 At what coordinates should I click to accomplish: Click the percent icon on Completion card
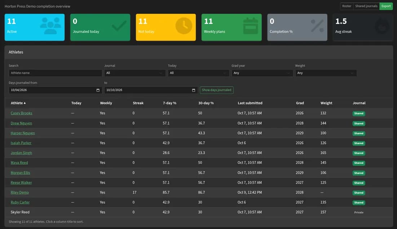point(317,26)
